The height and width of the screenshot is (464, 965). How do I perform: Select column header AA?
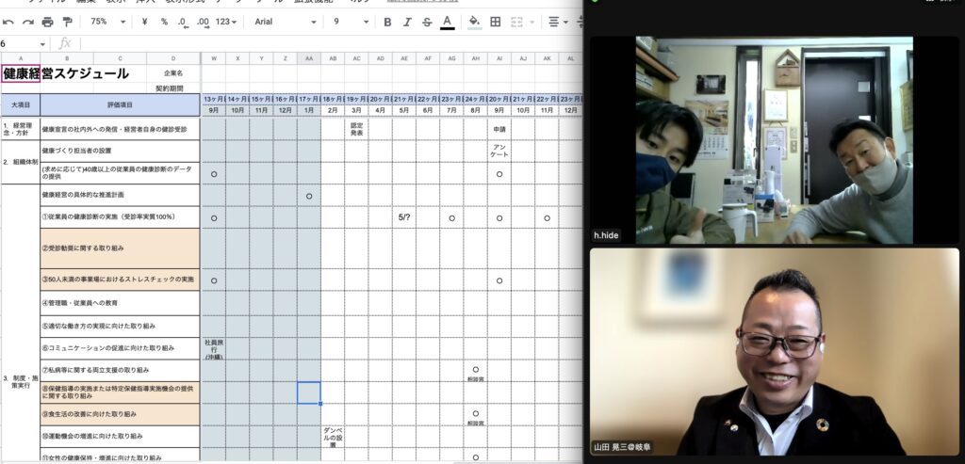point(309,58)
